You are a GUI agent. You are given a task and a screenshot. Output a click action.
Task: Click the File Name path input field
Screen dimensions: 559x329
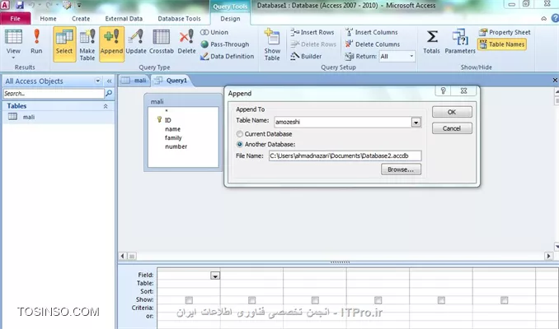click(x=345, y=155)
